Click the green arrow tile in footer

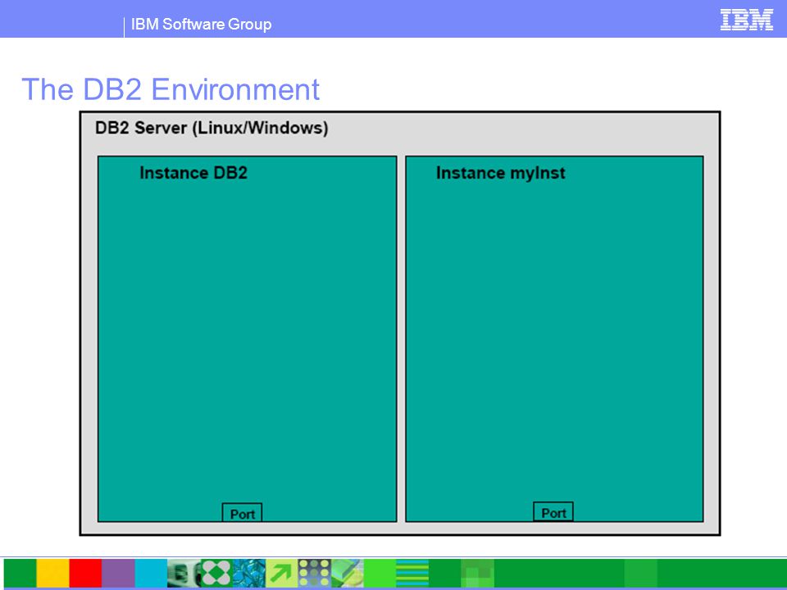[281, 573]
